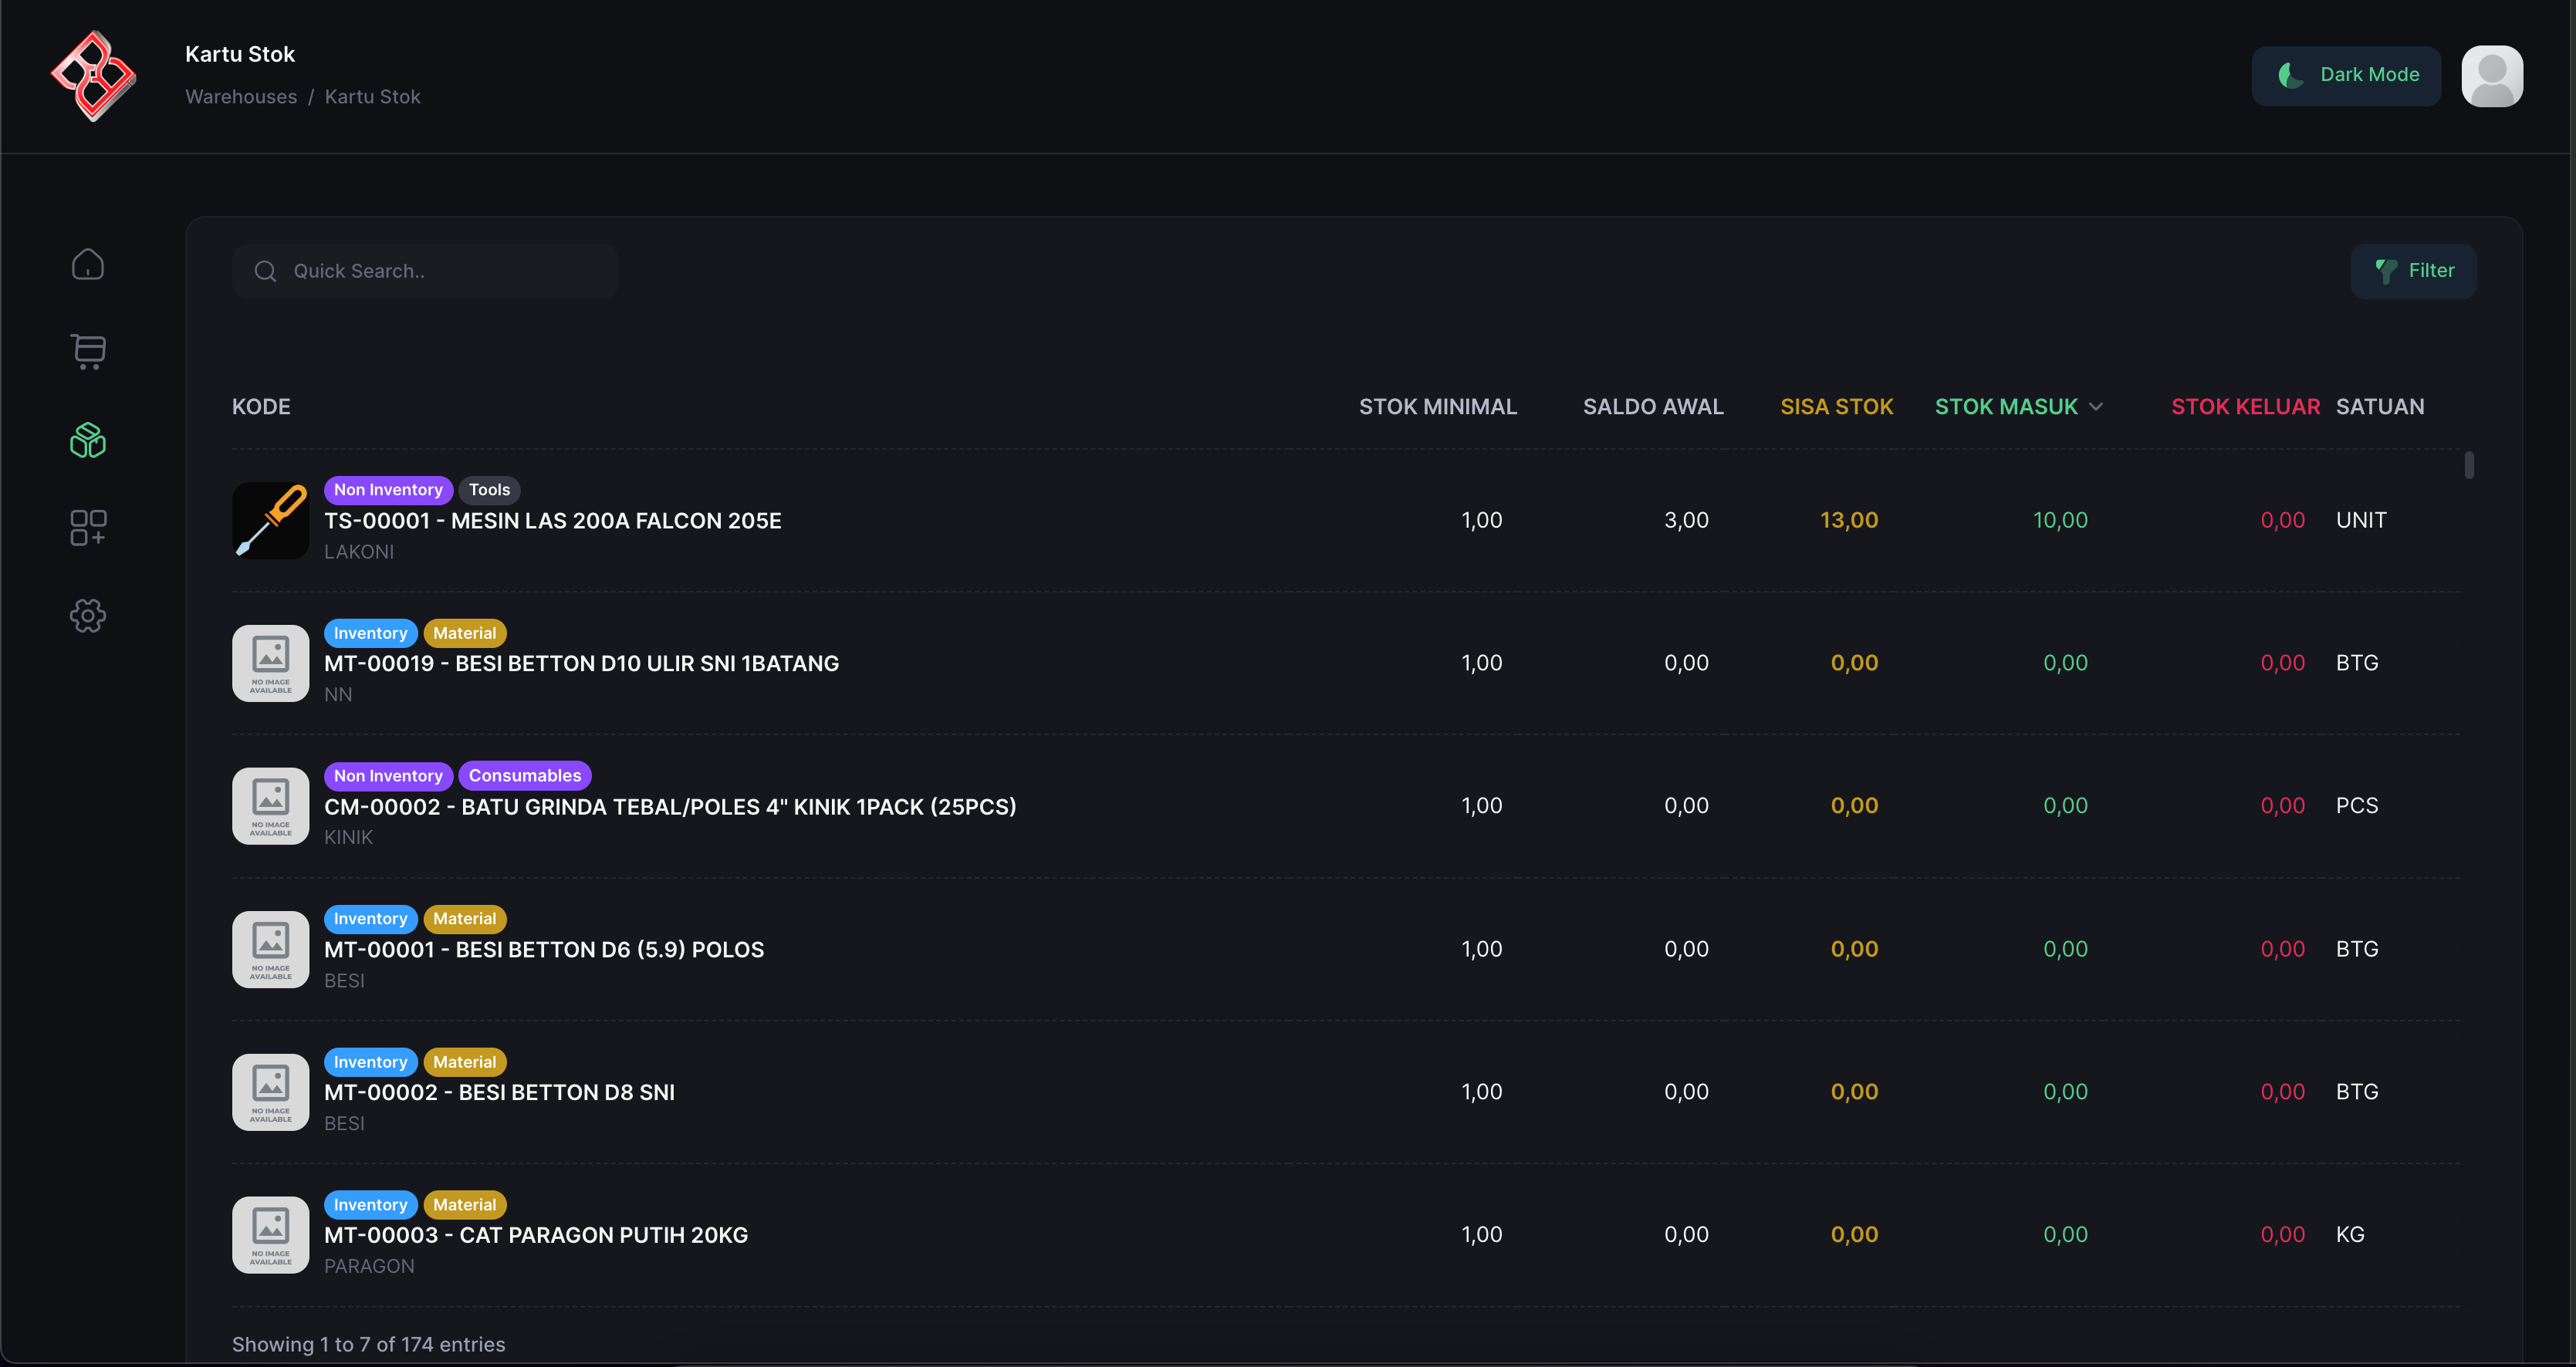Open the apps grid plus icon

[88, 527]
